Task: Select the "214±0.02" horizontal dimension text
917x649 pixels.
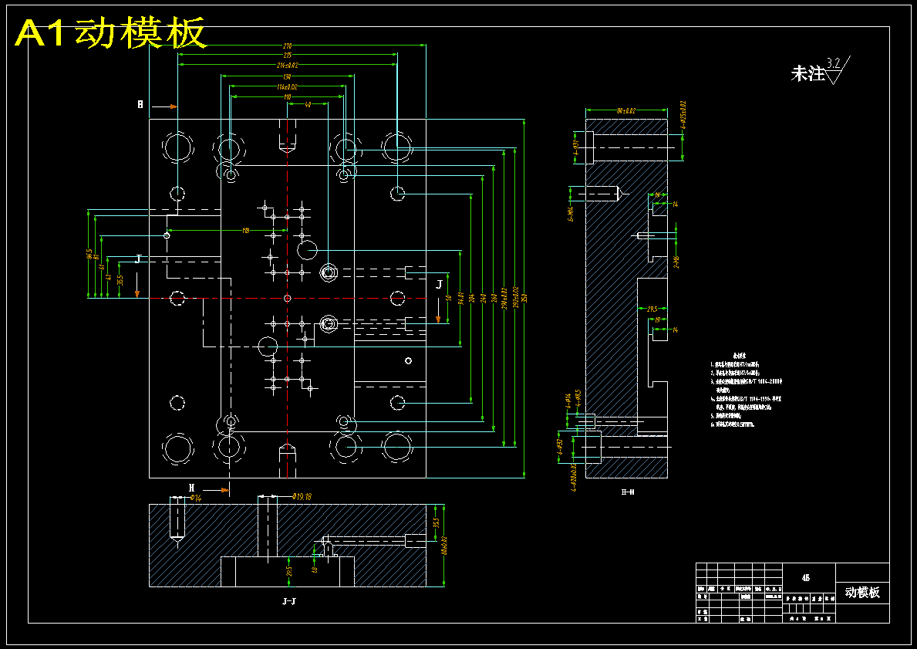Action: tap(287, 66)
